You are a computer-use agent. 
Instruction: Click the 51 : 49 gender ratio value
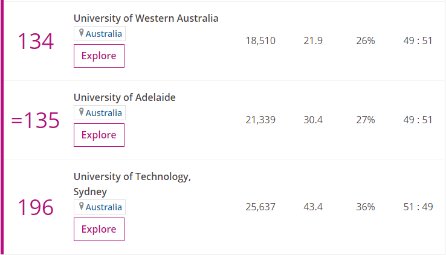(x=418, y=207)
